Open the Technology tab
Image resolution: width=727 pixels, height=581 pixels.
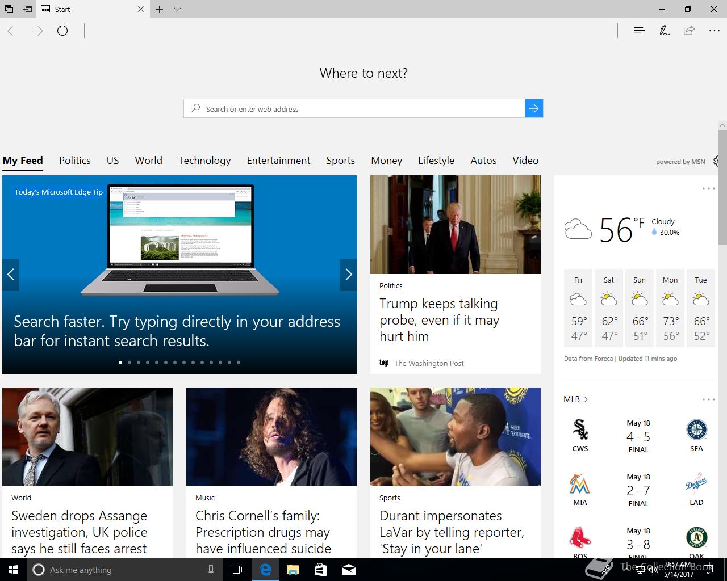[x=204, y=161]
